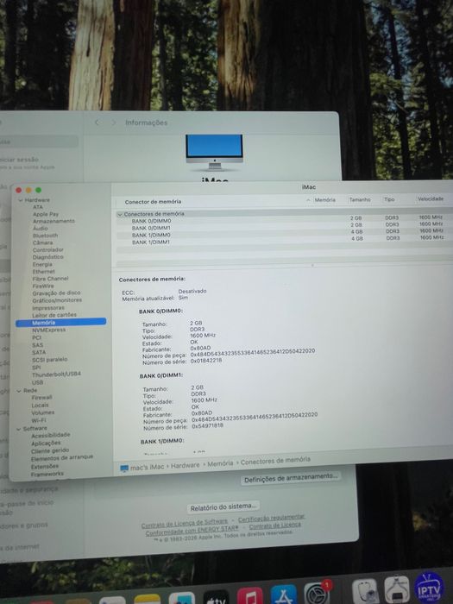Select the BANK 0/DIMM1 table row
The height and width of the screenshot is (604, 453).
(284, 226)
